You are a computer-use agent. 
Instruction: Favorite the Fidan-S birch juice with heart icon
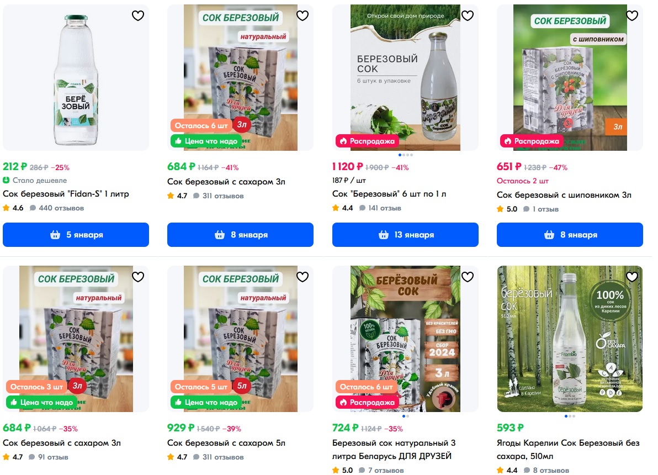[x=137, y=15]
